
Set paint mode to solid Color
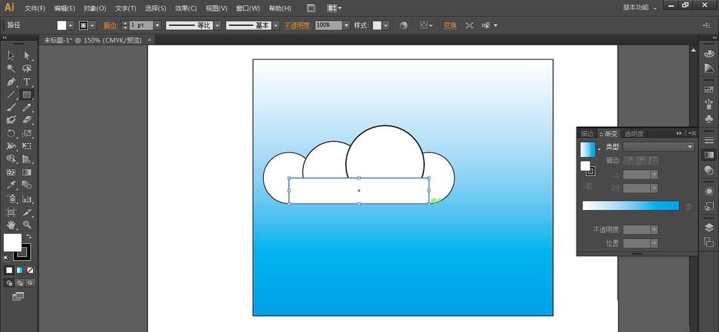click(x=9, y=270)
